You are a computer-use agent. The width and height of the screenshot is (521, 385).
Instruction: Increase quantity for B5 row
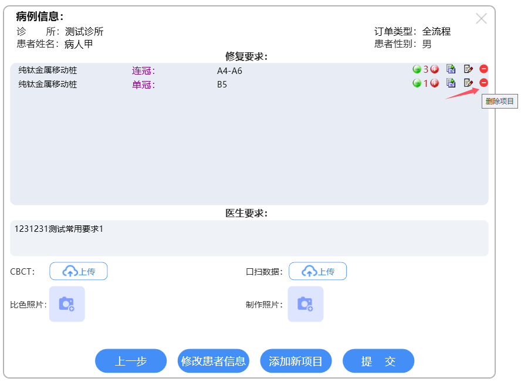[435, 83]
